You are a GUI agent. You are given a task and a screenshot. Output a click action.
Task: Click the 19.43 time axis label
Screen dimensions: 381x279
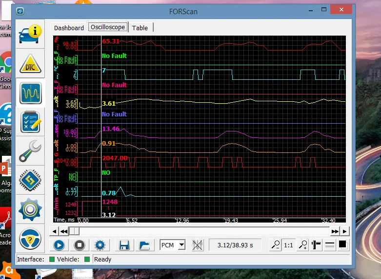(x=231, y=221)
